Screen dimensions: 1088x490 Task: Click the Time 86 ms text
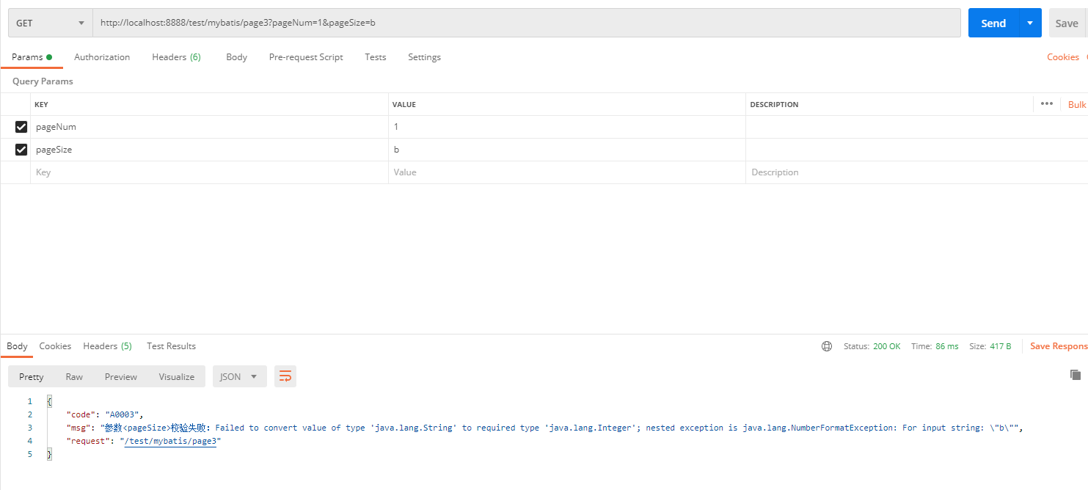[x=935, y=346]
